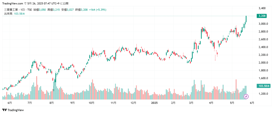Click the +164 (+5.39%) change value
This screenshot has height=114, width=274.
[98, 10]
